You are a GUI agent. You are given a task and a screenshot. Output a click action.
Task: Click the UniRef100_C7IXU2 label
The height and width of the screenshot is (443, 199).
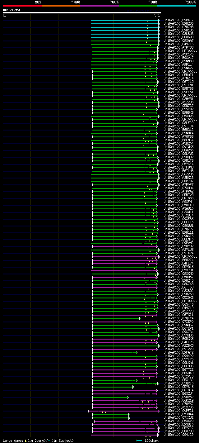pyautogui.click(x=178, y=417)
